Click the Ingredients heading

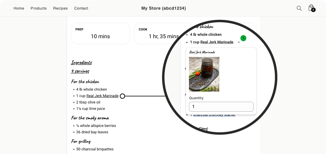(x=81, y=62)
